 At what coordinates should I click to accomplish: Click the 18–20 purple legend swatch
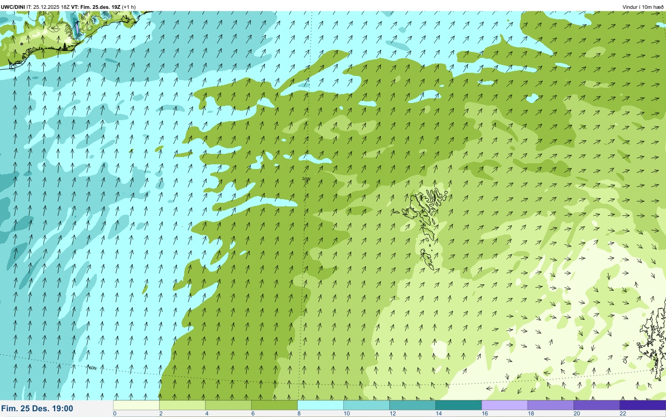pyautogui.click(x=550, y=405)
